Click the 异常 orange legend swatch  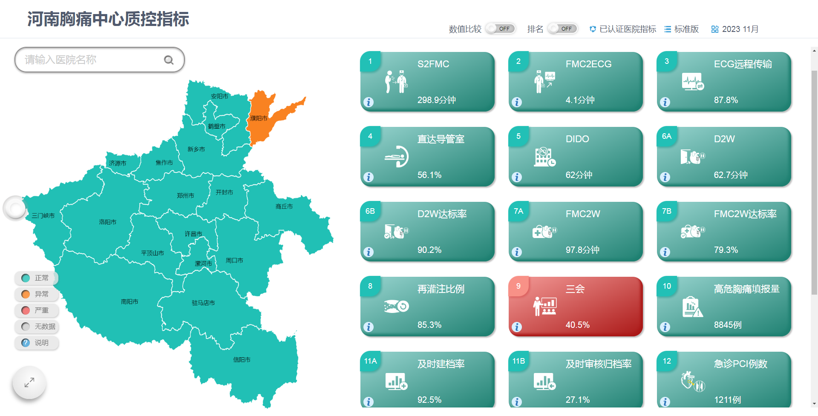pyautogui.click(x=26, y=294)
